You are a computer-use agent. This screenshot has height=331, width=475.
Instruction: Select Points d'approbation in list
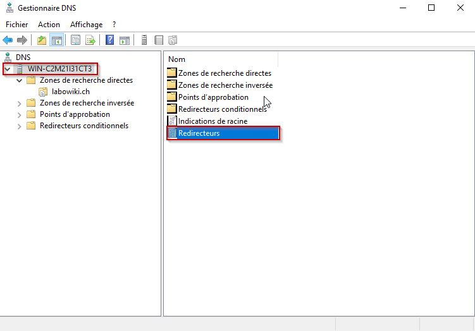pyautogui.click(x=213, y=97)
